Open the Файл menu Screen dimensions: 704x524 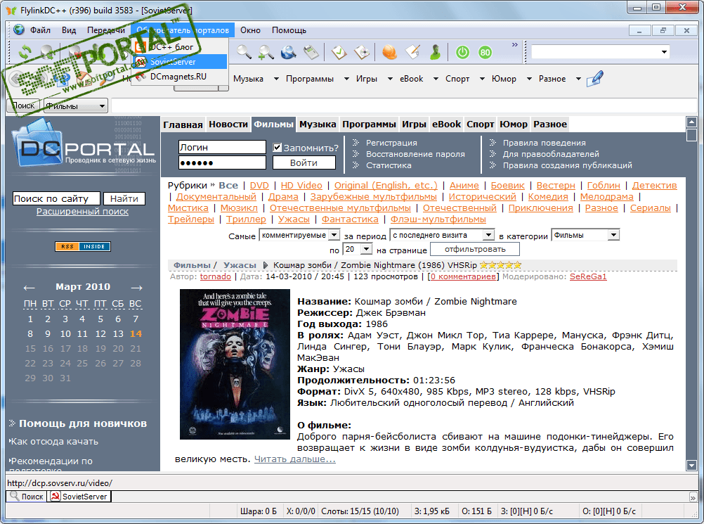click(40, 30)
